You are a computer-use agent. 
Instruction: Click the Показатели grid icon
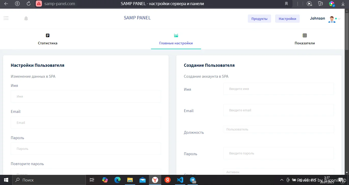coord(305,35)
